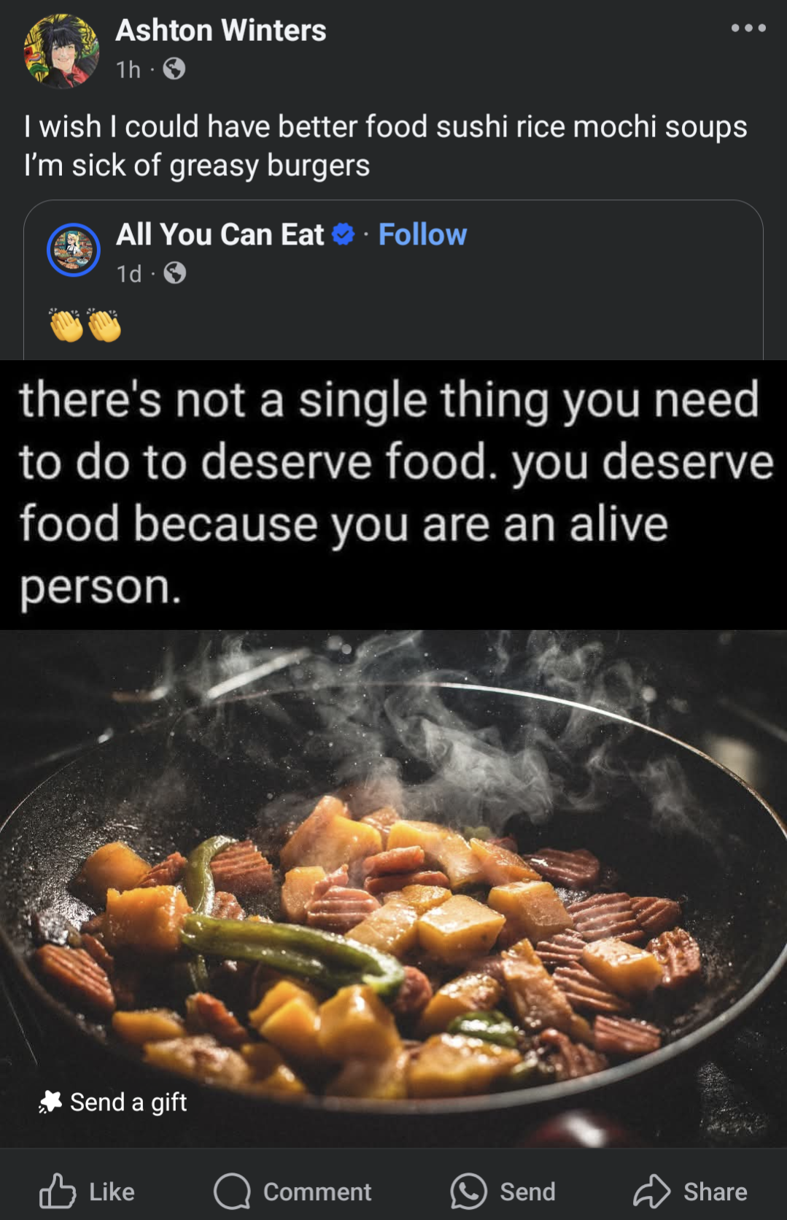The image size is (787, 1220).
Task: Open All You Can Eat page avatar
Action: click(x=74, y=250)
